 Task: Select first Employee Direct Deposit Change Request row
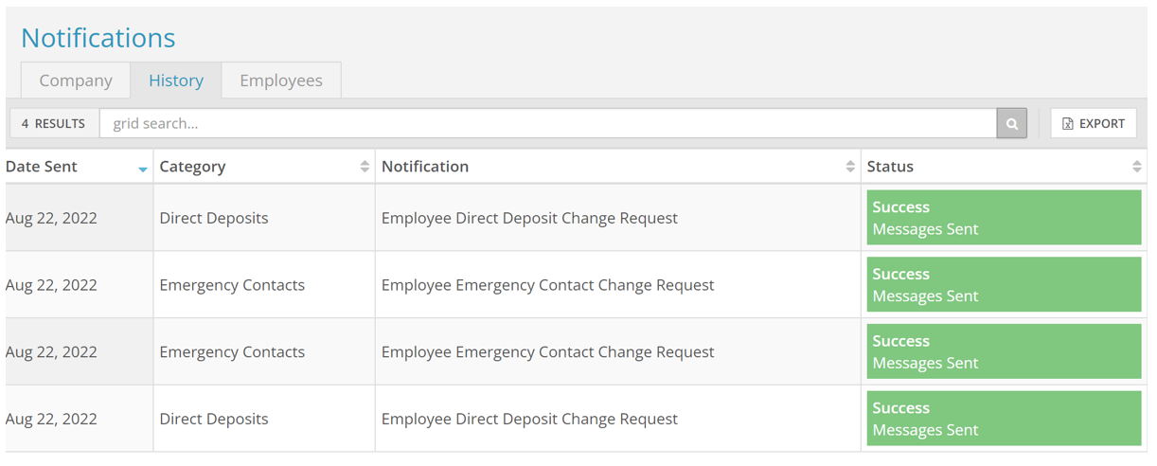(529, 218)
